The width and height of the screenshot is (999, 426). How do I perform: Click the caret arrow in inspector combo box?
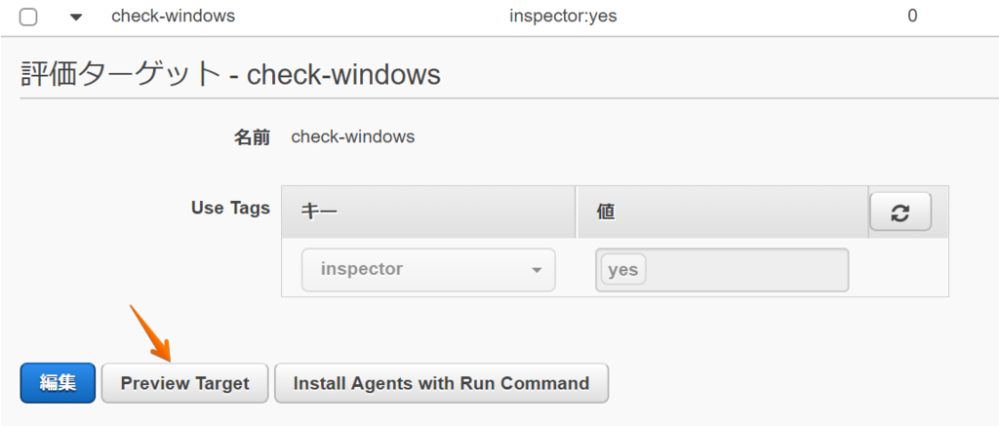537,271
